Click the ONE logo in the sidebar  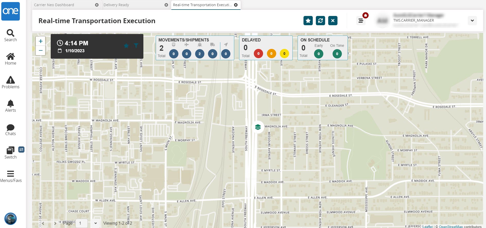(11, 11)
